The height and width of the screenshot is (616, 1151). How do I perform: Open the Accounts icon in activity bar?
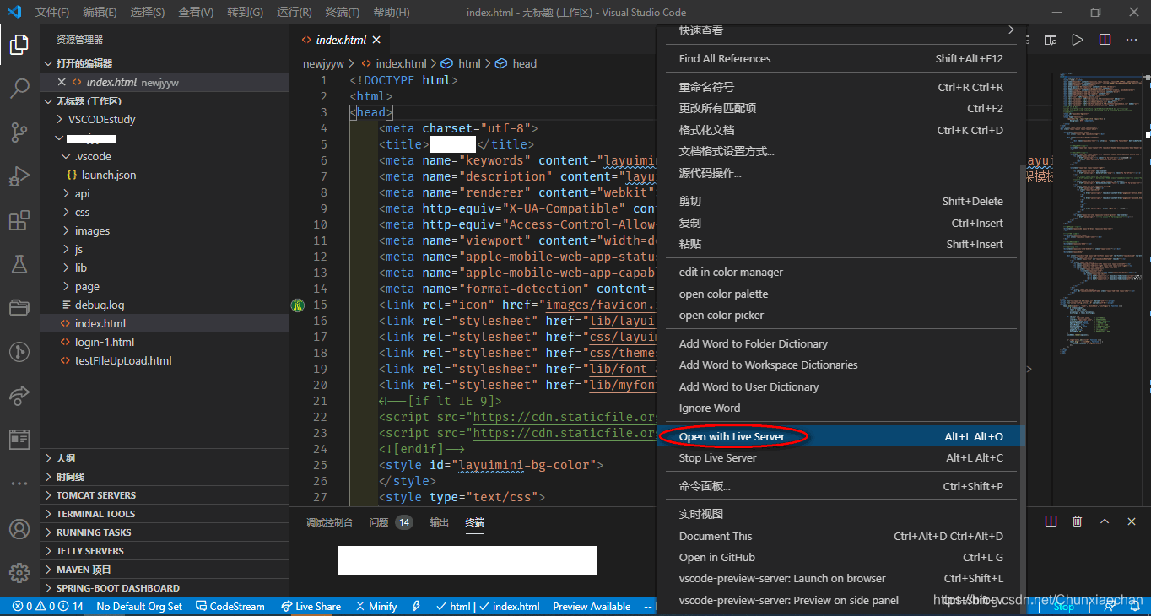point(19,529)
